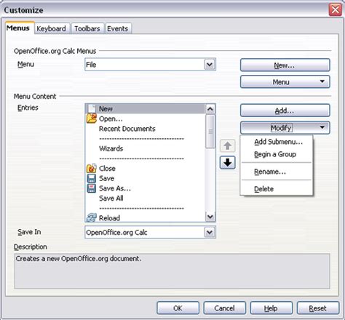Open the Events tab
345x320 pixels.
pyautogui.click(x=117, y=28)
